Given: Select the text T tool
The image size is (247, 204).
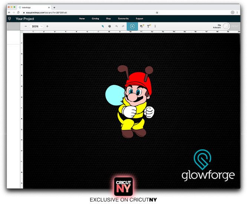Looking at the screenshot, I should click(x=149, y=26).
